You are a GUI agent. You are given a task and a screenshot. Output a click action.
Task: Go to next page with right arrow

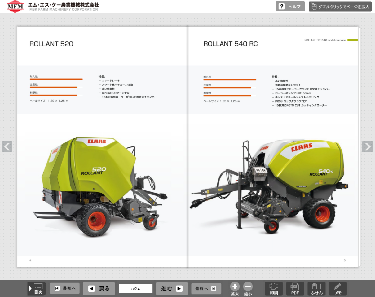pos(368,146)
